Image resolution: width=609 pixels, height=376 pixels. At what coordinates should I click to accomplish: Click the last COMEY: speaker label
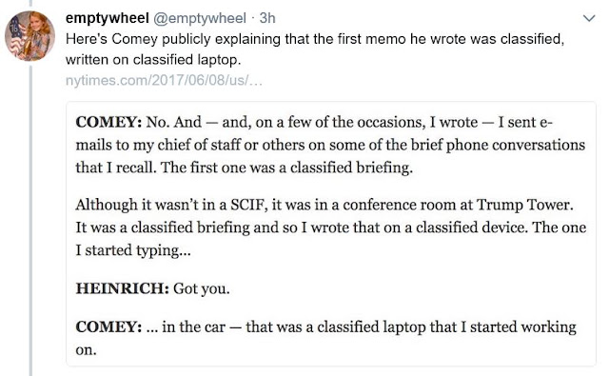[108, 327]
